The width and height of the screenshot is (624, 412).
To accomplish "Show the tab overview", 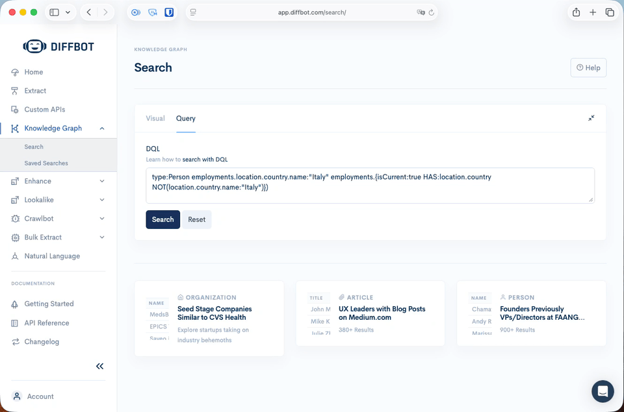I will [610, 12].
